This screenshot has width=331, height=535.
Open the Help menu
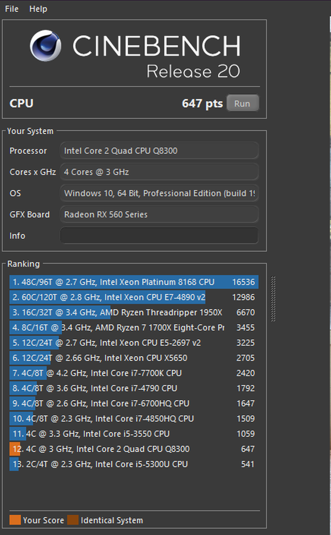(x=38, y=9)
